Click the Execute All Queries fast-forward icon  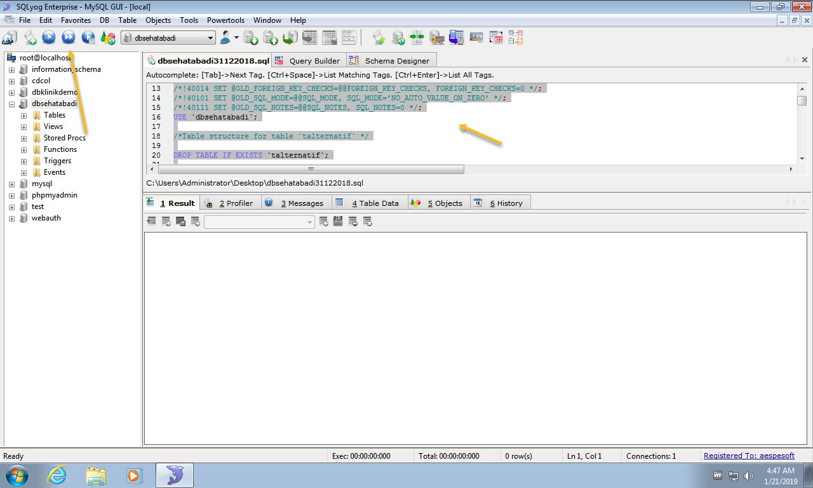pos(69,37)
